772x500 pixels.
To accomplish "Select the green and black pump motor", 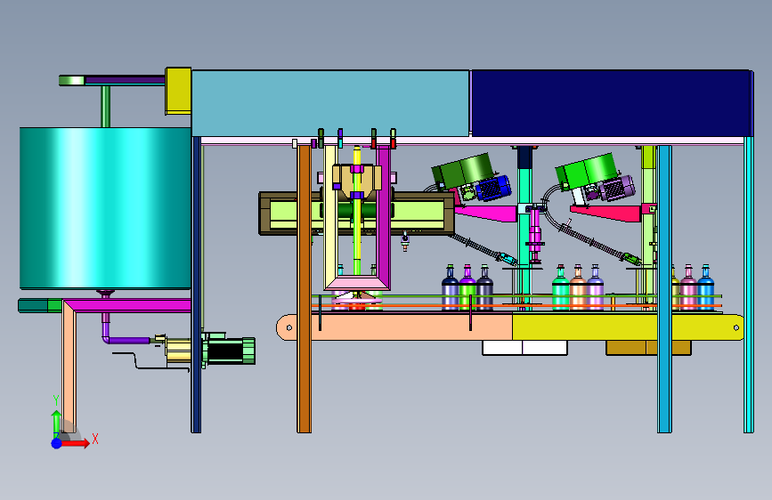I will click(x=229, y=351).
